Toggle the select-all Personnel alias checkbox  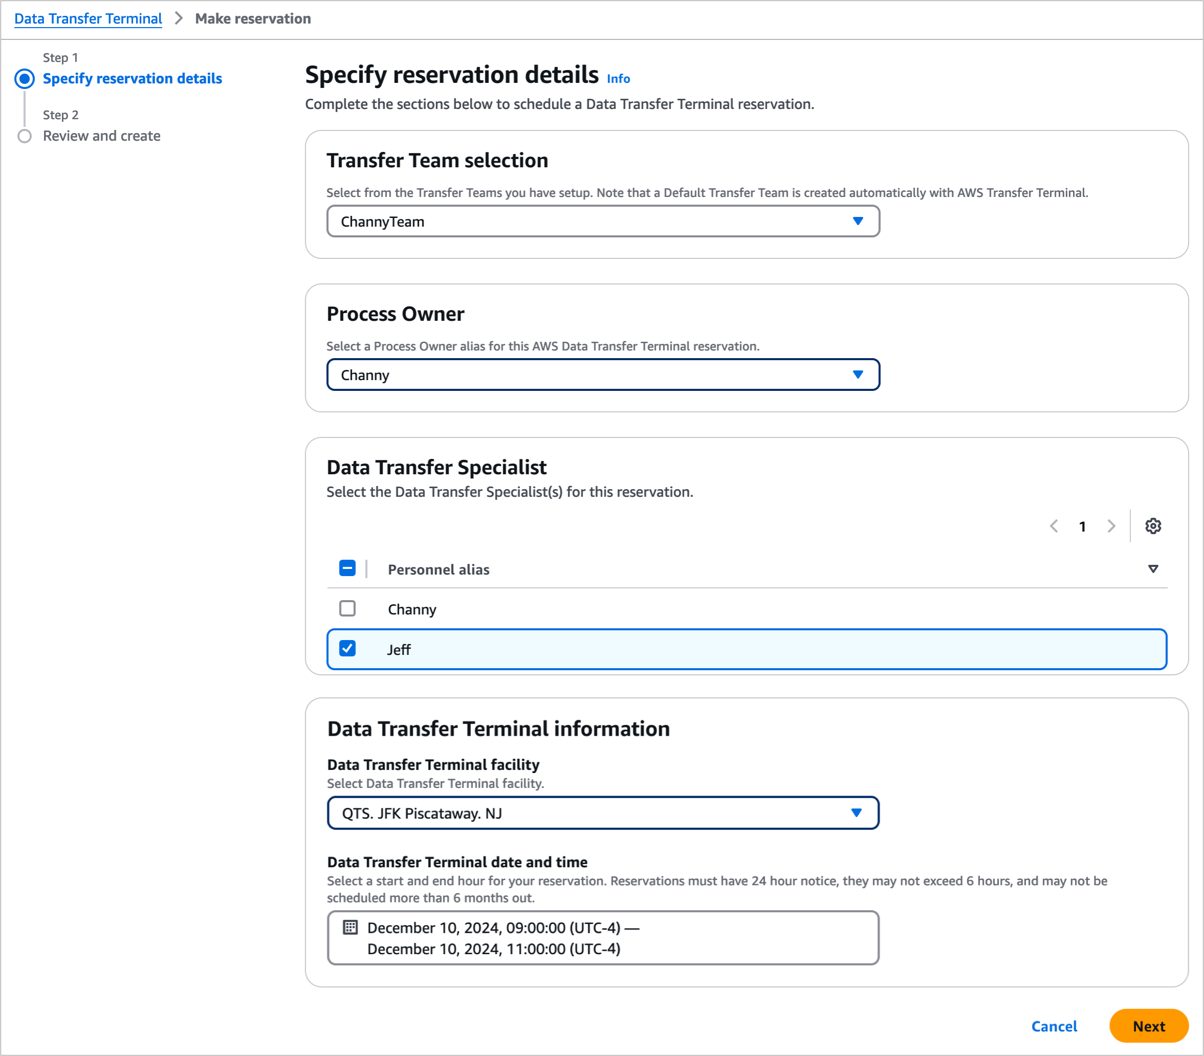348,568
